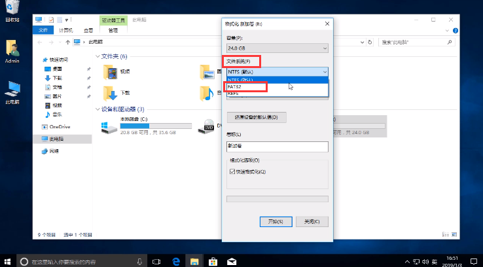Switch to the 查看 (View) ribbon tab

coord(88,30)
